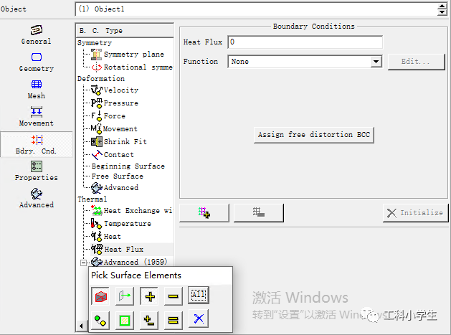Select Advanced (1959) thermal item
The width and height of the screenshot is (451, 335).
129,262
